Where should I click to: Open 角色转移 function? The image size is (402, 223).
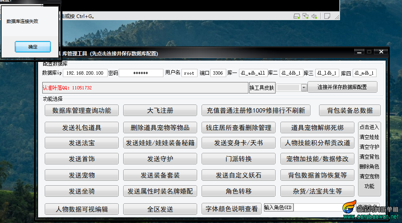(239, 191)
